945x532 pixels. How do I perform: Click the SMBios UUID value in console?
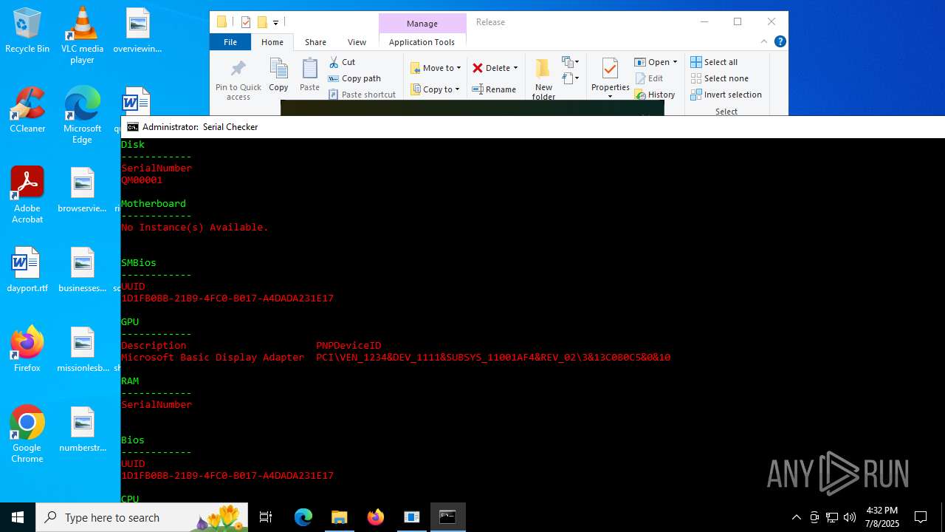(227, 299)
